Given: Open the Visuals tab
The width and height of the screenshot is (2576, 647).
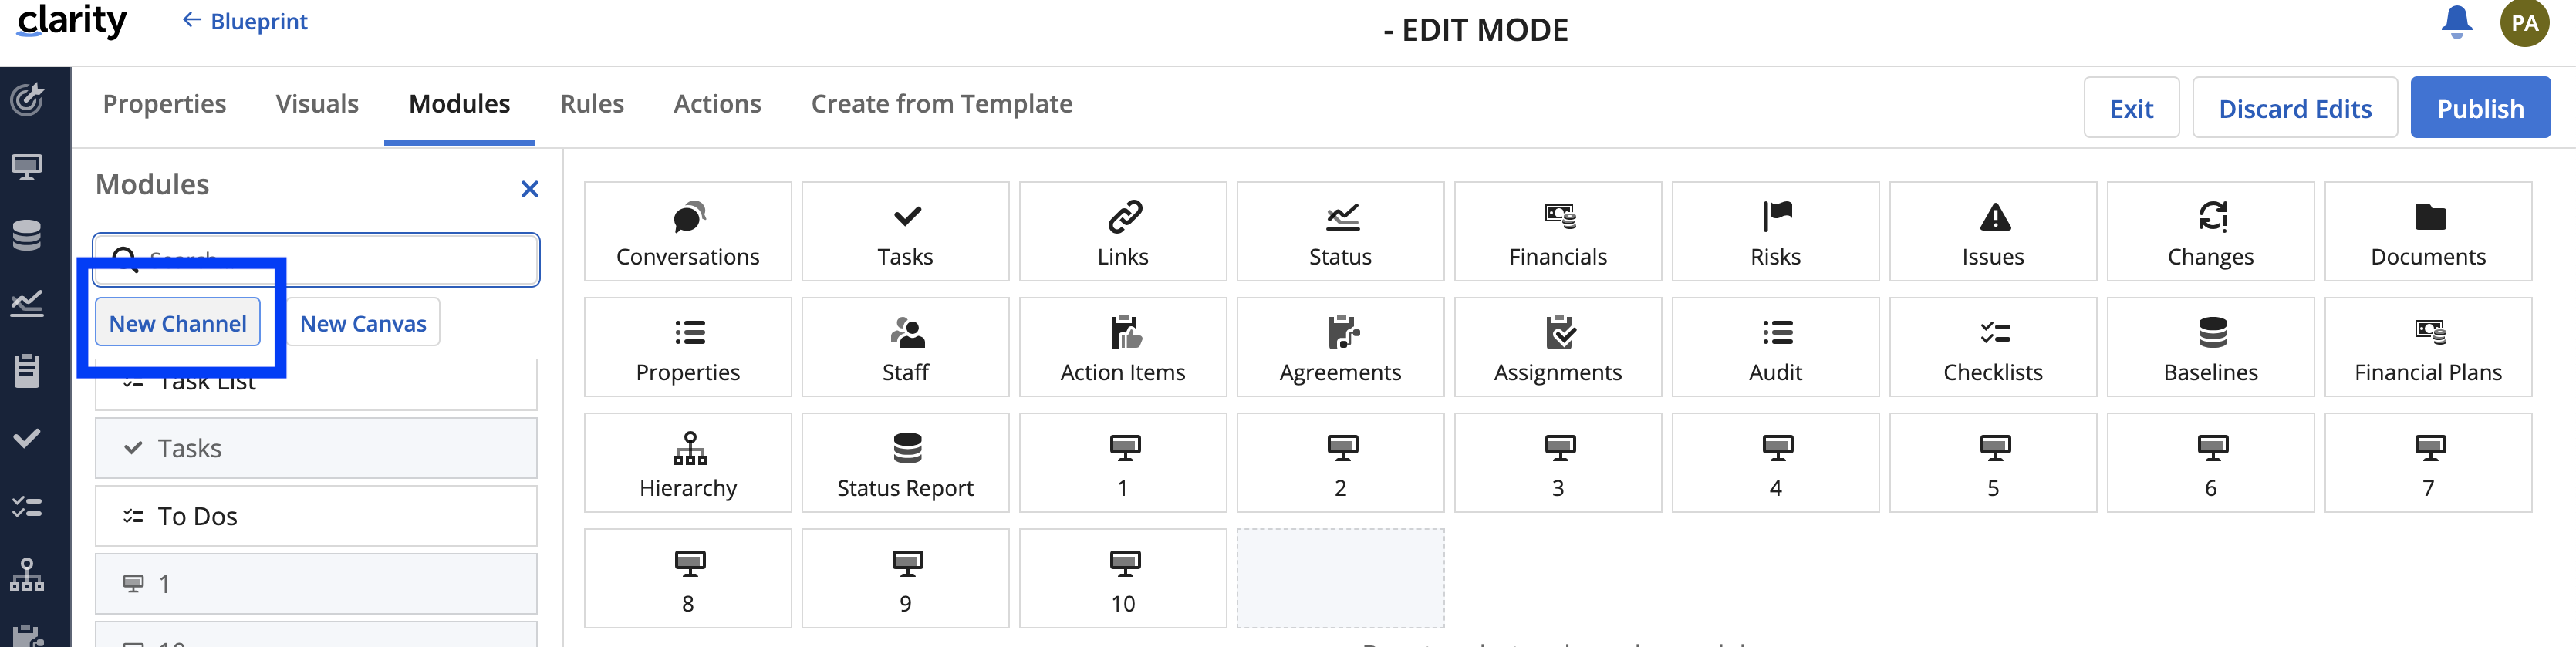Looking at the screenshot, I should [x=316, y=104].
